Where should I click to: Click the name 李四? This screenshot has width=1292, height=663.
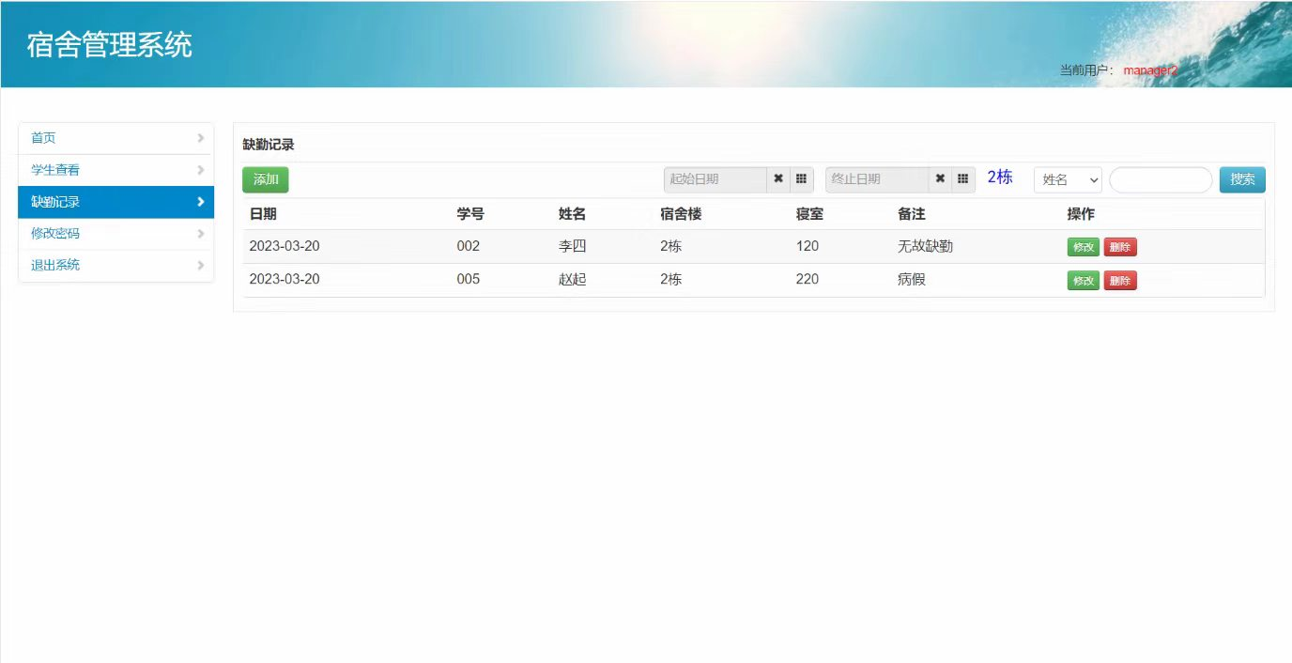click(572, 246)
